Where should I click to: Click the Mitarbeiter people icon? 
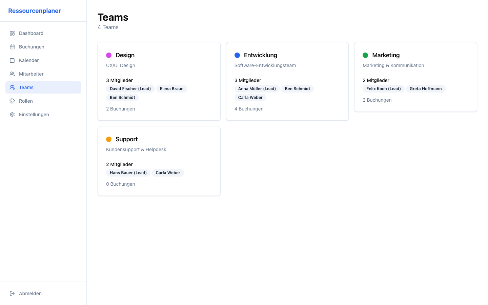[12, 74]
